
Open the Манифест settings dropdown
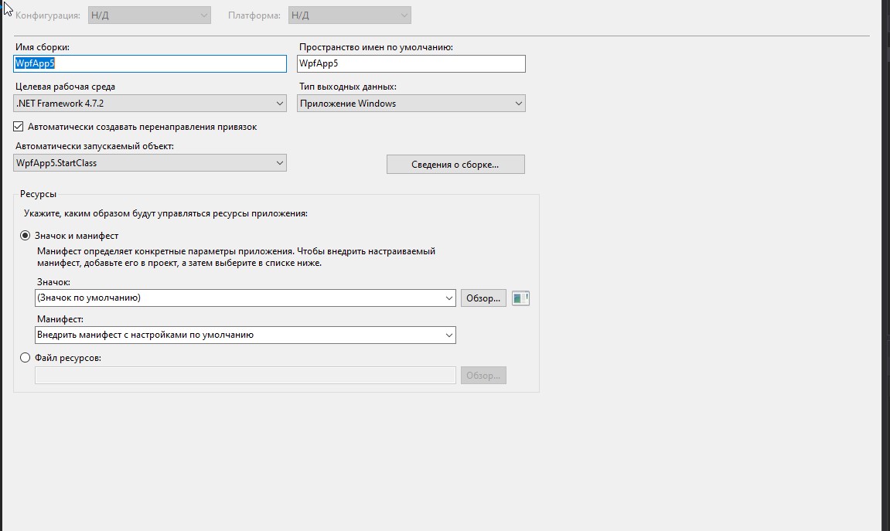pos(245,335)
